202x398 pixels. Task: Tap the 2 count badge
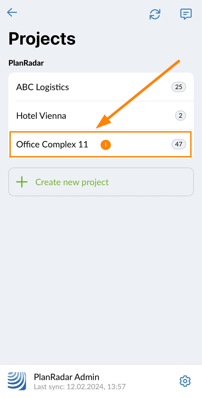(180, 116)
